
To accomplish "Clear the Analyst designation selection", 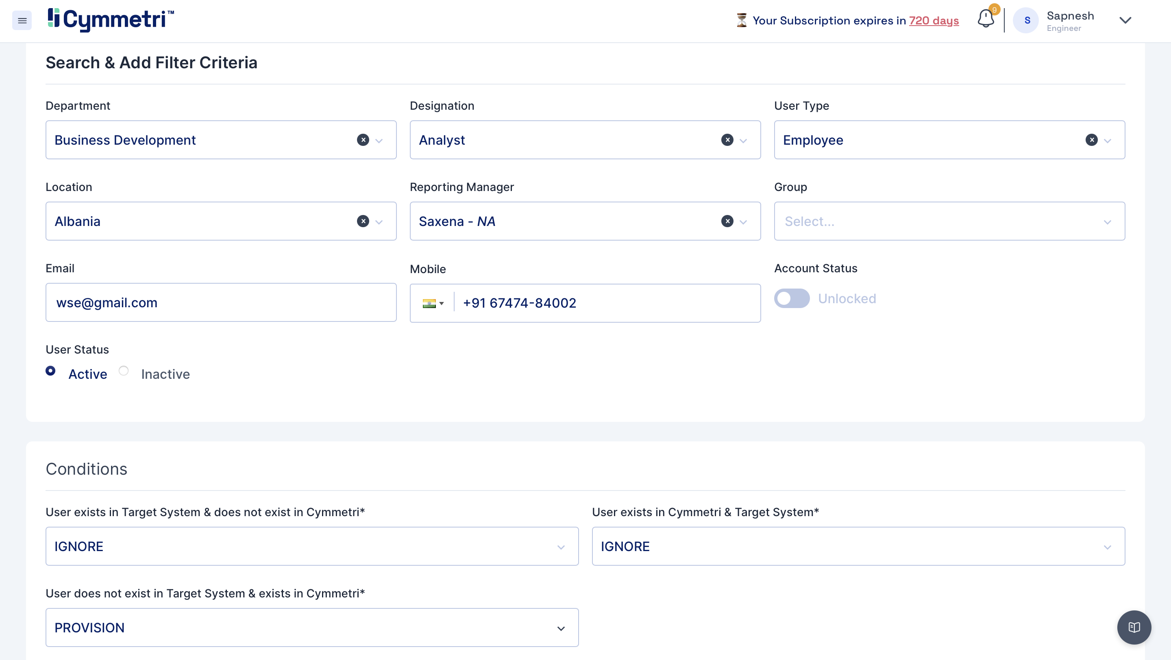I will 727,140.
